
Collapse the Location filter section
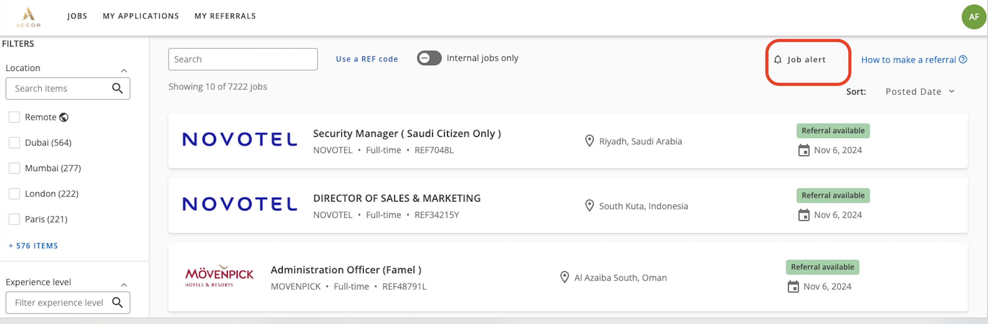point(124,70)
